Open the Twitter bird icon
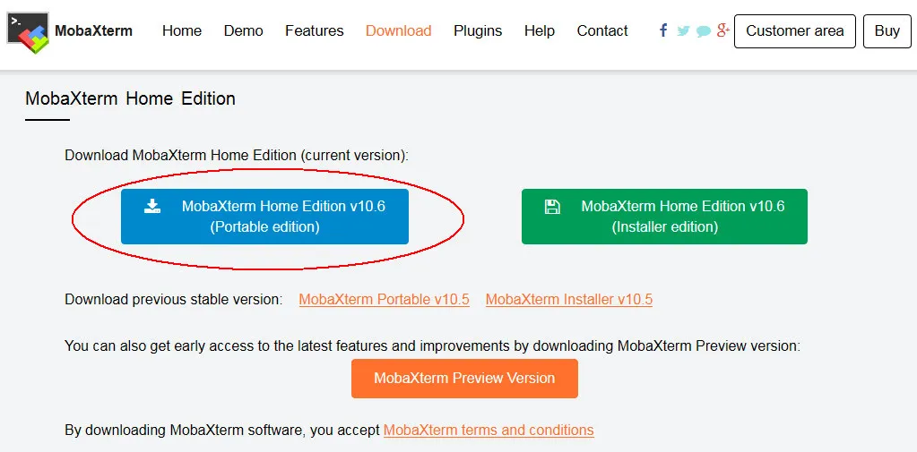The image size is (917, 452). tap(683, 31)
